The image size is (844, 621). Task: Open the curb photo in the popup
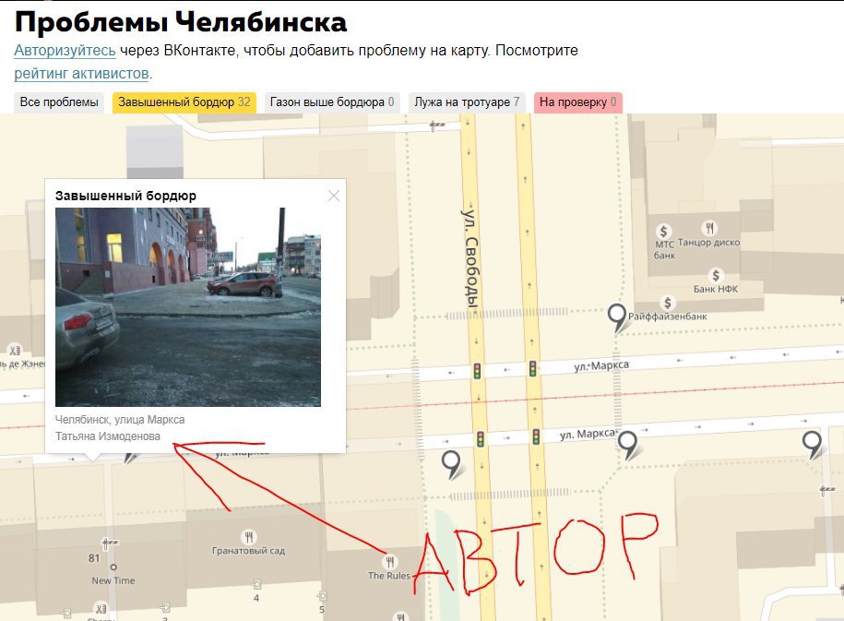coord(188,307)
